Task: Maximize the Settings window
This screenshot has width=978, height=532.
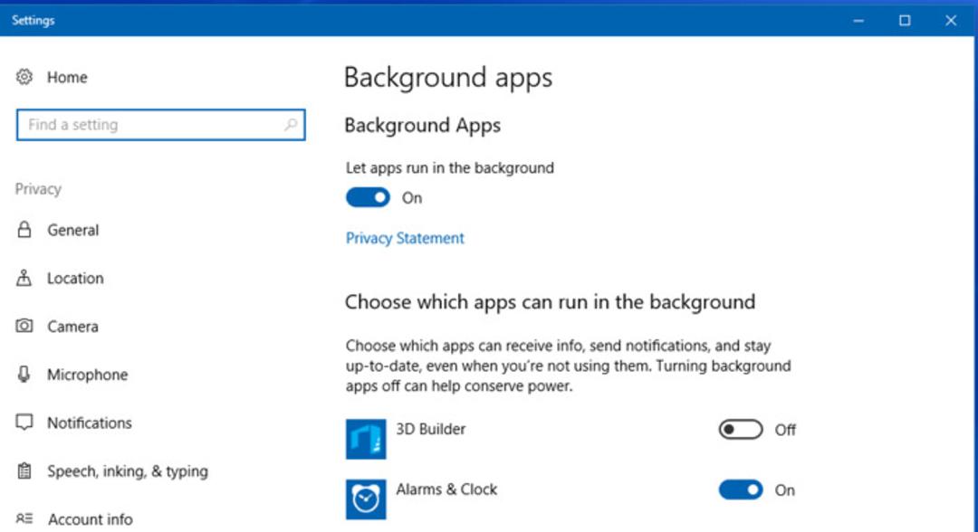Action: [x=905, y=21]
